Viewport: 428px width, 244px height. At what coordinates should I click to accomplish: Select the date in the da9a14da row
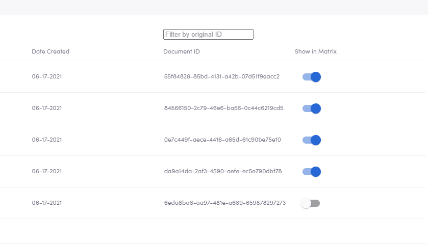click(x=46, y=172)
